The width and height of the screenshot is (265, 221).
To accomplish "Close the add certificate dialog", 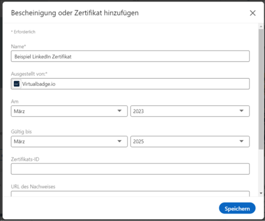I will point(253,13).
